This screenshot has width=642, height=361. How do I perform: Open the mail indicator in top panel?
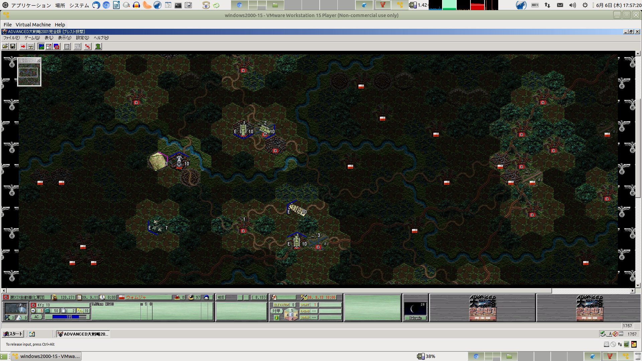click(x=560, y=5)
